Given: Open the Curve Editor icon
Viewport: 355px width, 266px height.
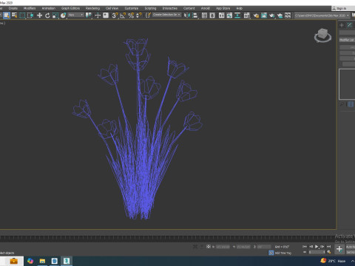Looking at the screenshot, I should 229,16.
